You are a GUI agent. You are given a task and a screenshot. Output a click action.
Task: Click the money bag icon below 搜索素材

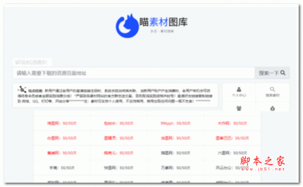pos(273,108)
